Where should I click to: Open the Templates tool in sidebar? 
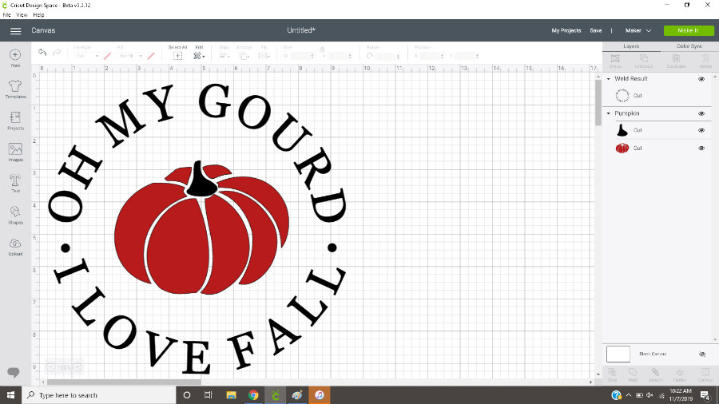15,86
